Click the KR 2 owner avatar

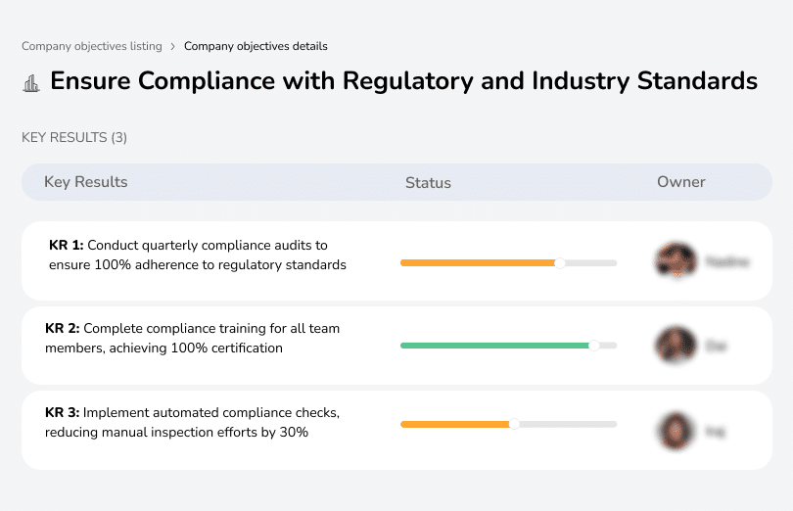676,346
